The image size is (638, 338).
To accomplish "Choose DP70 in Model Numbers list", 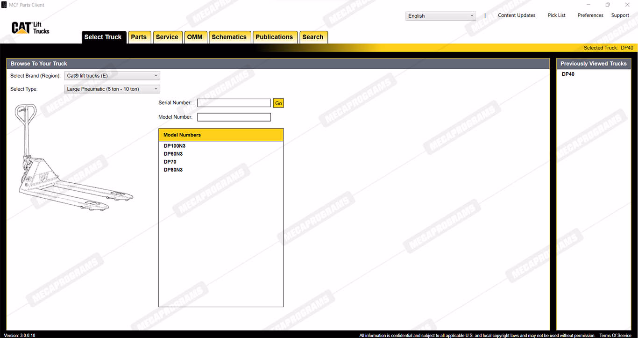I will [x=170, y=162].
